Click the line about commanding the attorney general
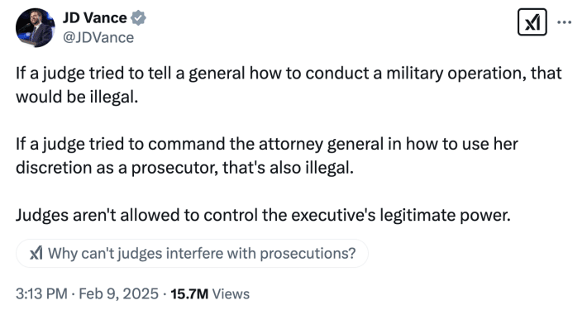 tap(267, 144)
